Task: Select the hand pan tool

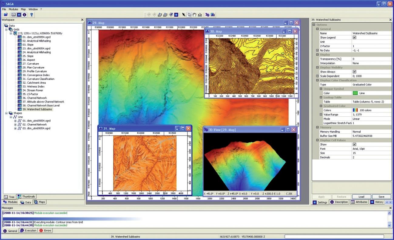Action: 194,15
